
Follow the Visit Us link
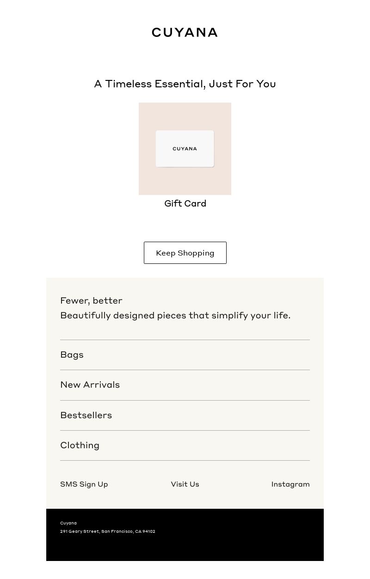click(x=185, y=484)
